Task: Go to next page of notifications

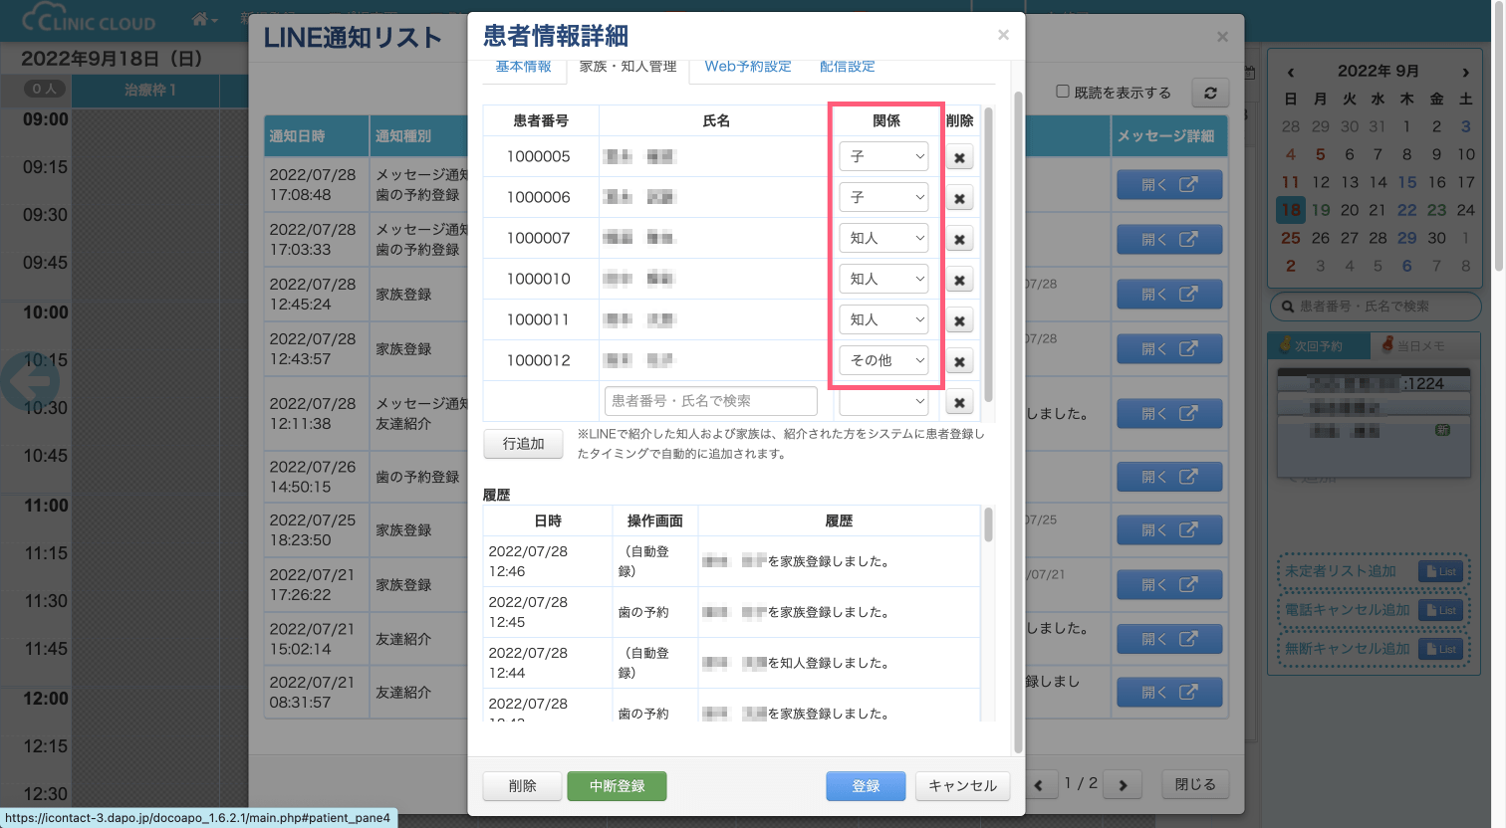Action: pos(1123,785)
